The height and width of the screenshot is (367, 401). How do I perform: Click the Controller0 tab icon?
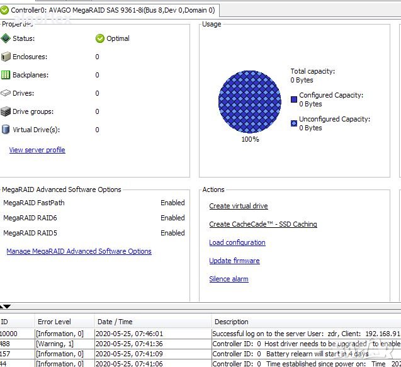5,10
